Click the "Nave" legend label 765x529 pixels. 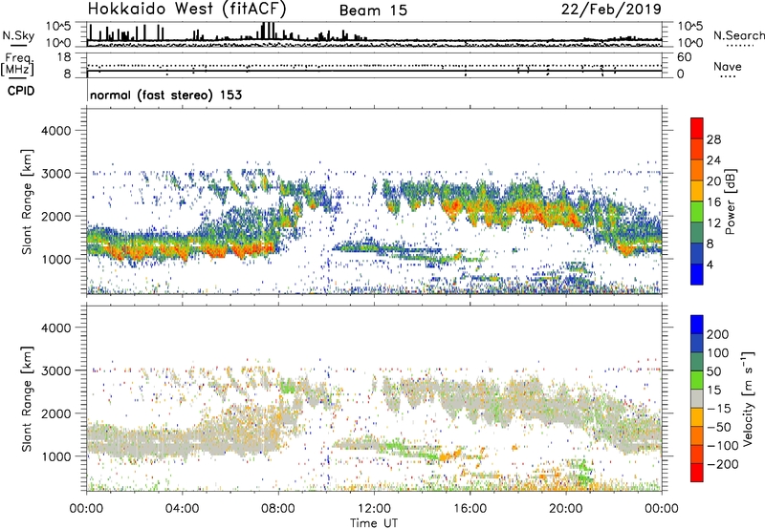pyautogui.click(x=728, y=67)
